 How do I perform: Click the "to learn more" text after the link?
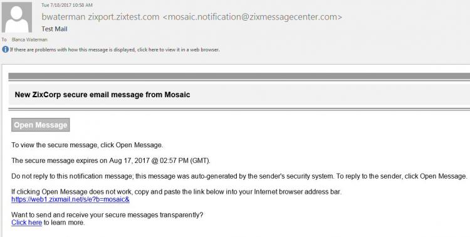tap(64, 223)
